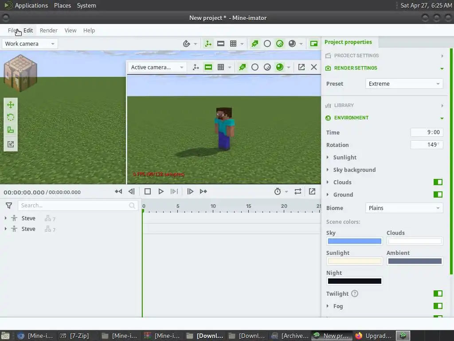
Task: Pick the Ambient color swatch
Action: [415, 261]
